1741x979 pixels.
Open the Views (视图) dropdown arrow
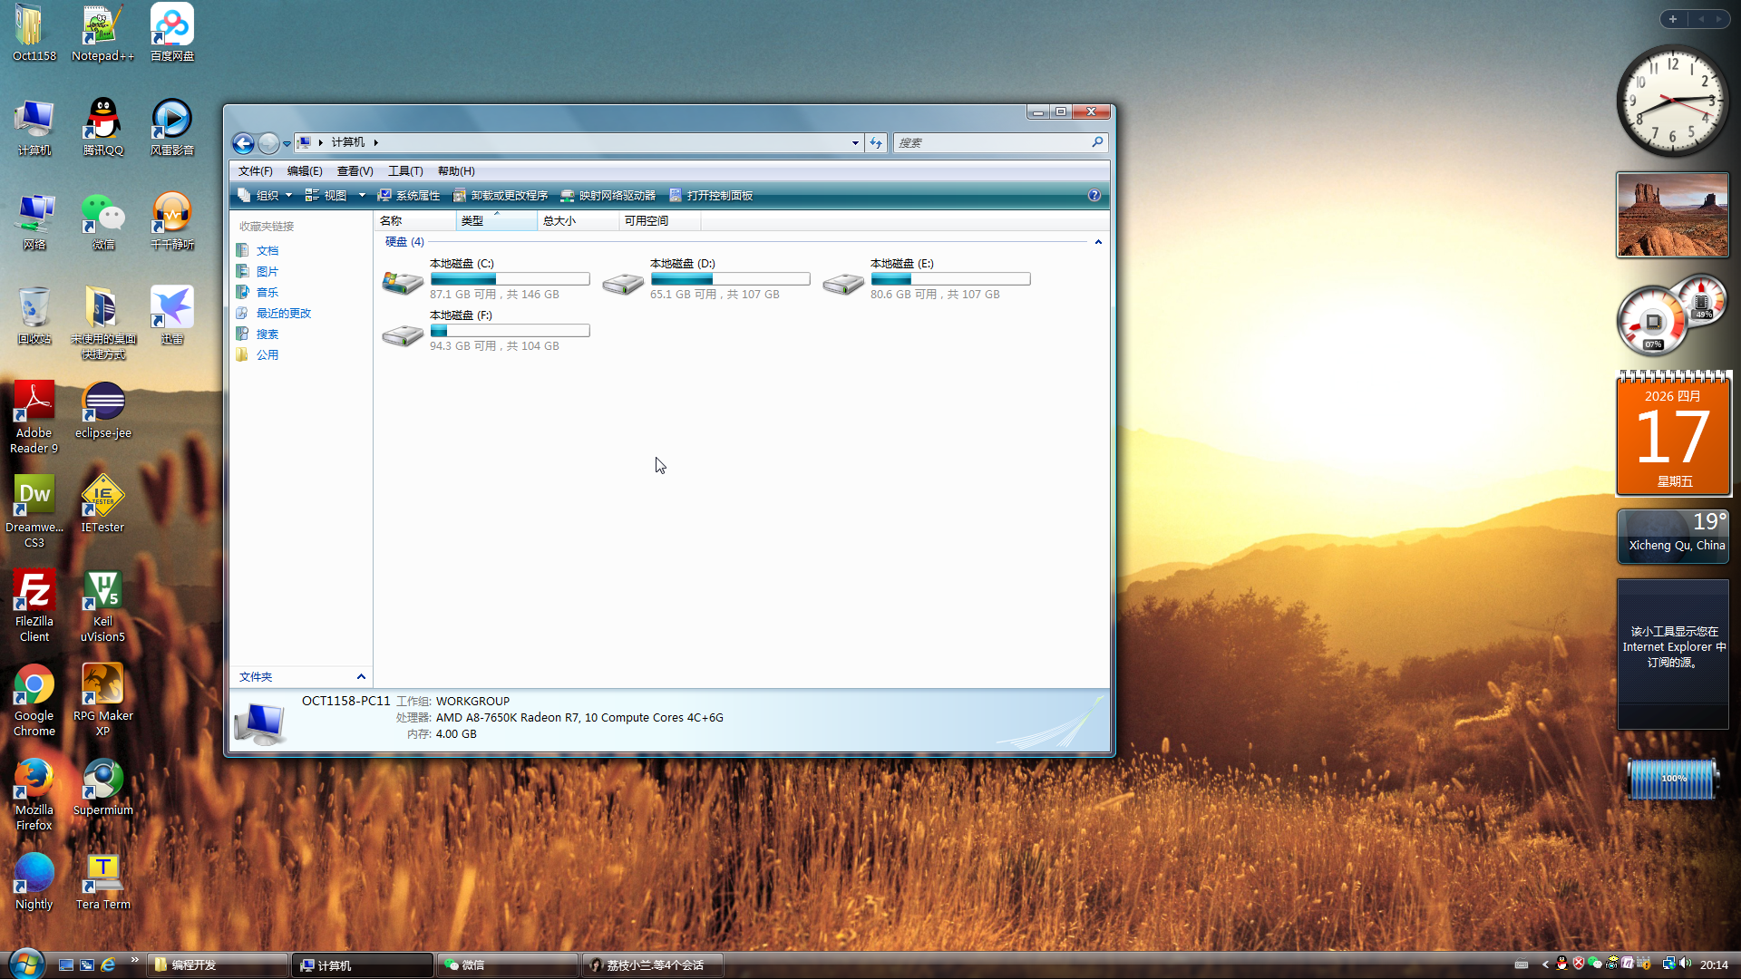tap(362, 196)
